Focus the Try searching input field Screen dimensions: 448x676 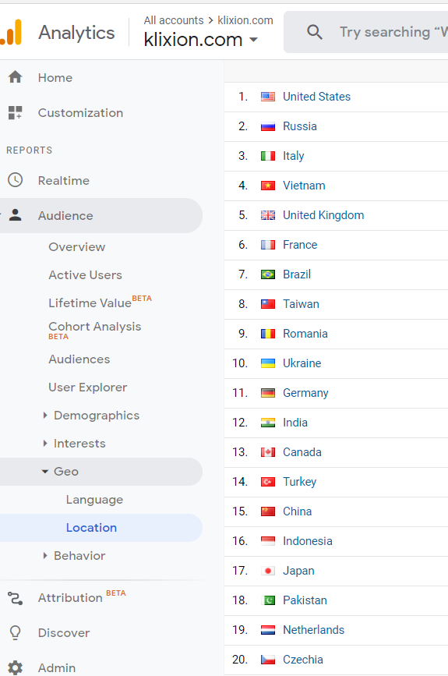365,32
